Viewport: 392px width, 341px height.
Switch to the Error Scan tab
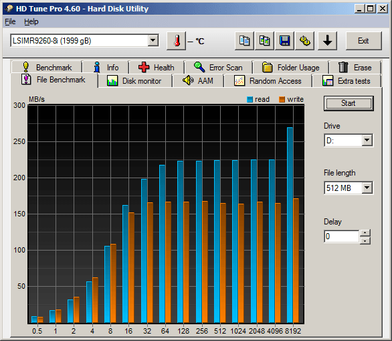[x=218, y=68]
